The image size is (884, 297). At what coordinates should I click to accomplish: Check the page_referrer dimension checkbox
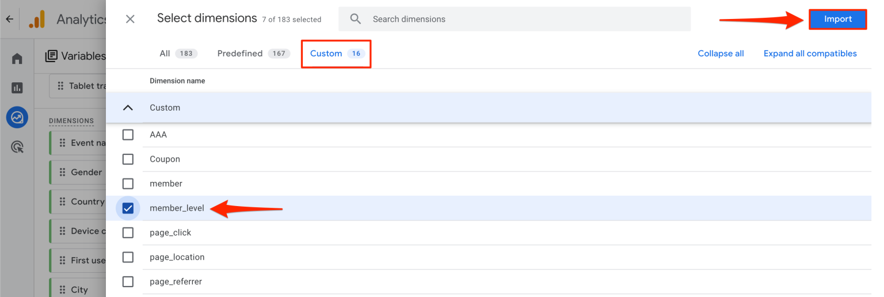coord(128,281)
